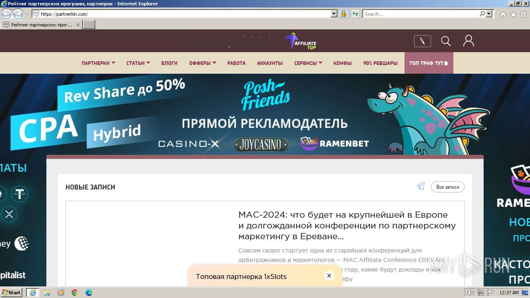Viewport: 530px width, 298px height.
Task: Open the browser Tools gear icon
Action: pyautogui.click(x=523, y=14)
